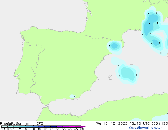The image size is (168, 130).
Task: Click the '0' precipitation value in southern Spain
Action: click(x=75, y=96)
